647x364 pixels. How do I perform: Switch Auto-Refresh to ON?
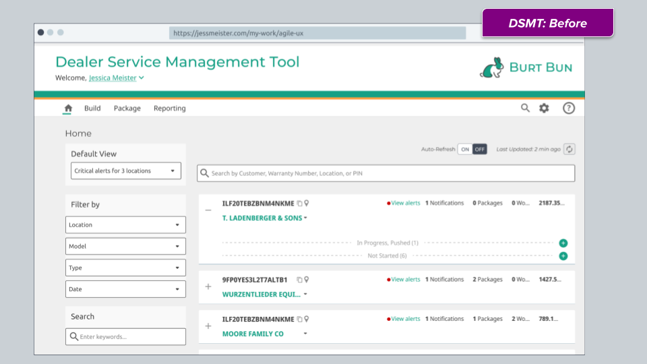465,150
